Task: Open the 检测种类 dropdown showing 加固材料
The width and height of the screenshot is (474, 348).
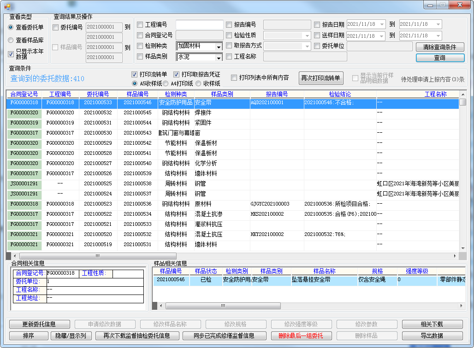Action: click(x=218, y=47)
